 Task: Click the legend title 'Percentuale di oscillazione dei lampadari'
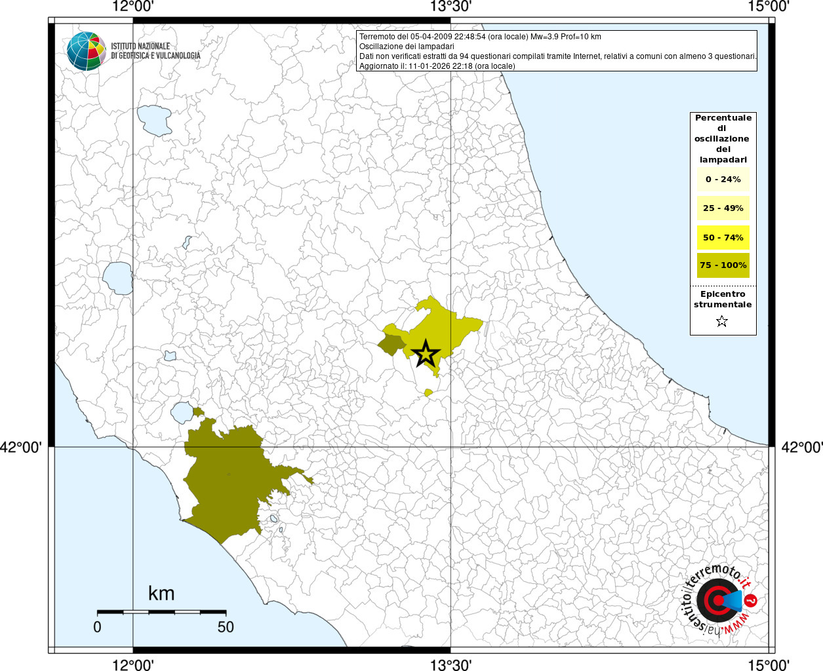723,138
